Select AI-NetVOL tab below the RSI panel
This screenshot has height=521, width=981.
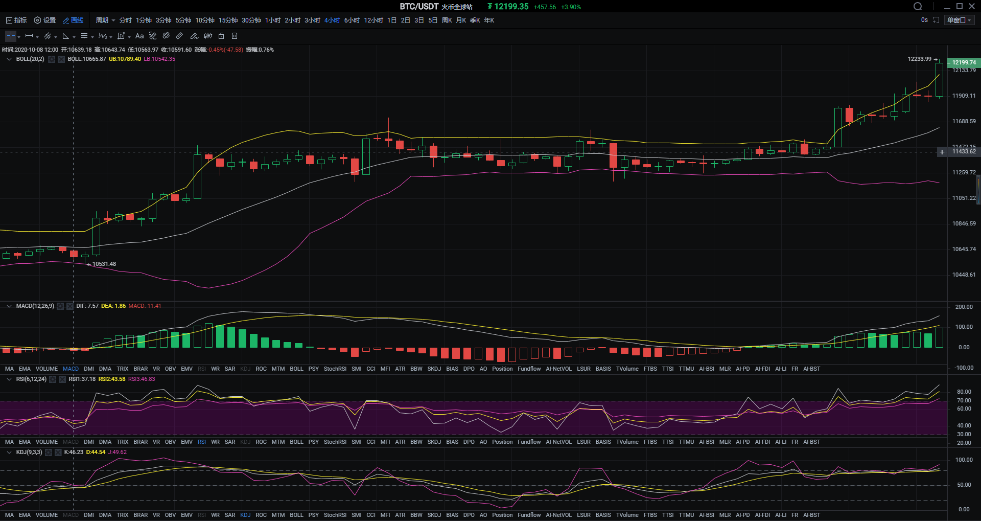click(558, 442)
